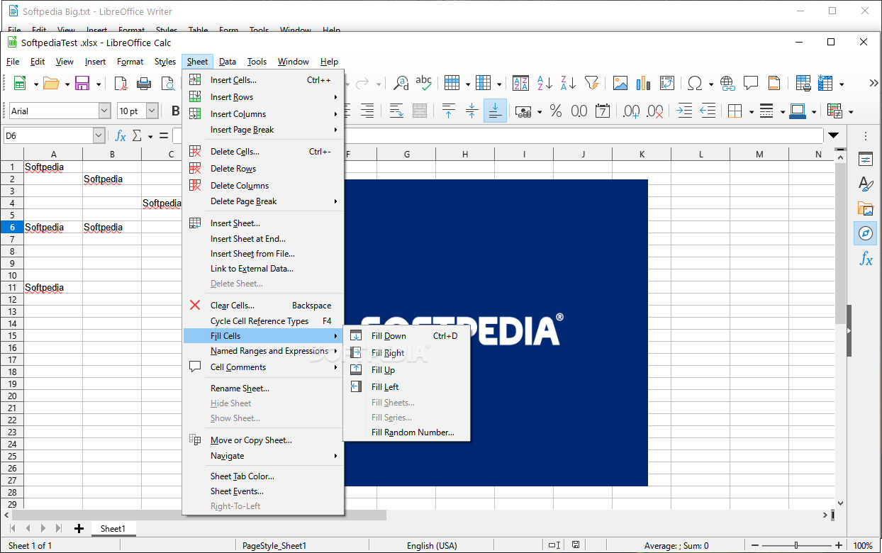This screenshot has width=882, height=553.
Task: Click the 100% zoom level
Action: tap(863, 545)
